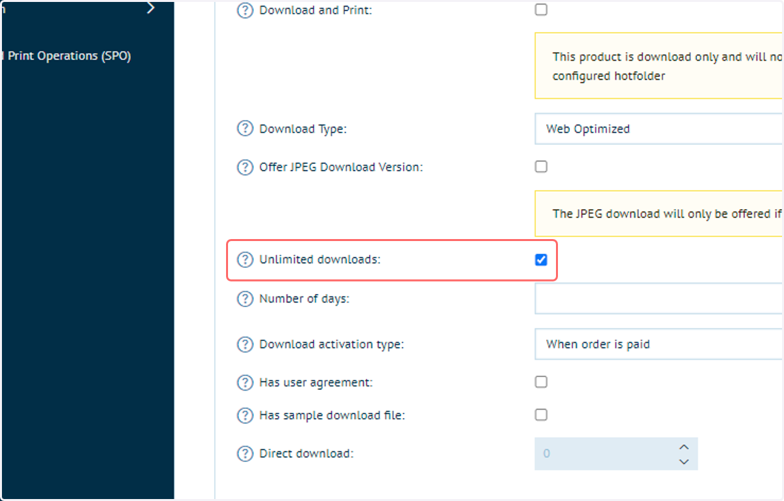
Task: Tick the Offer JPEG Download Version checkbox
Action: (541, 167)
